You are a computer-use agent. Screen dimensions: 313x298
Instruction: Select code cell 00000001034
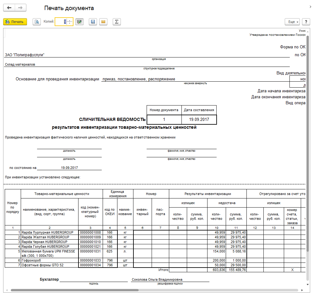(x=90, y=265)
